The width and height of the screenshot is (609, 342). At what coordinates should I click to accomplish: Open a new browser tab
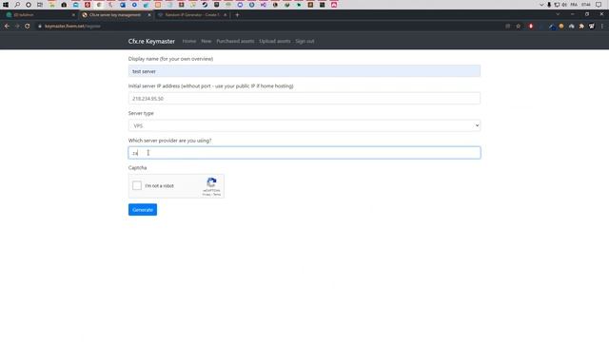(237, 15)
